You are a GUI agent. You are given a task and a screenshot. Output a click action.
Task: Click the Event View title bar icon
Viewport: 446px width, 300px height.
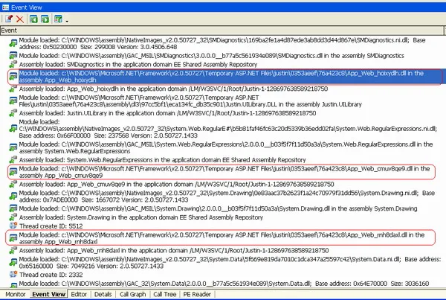point(5,7)
